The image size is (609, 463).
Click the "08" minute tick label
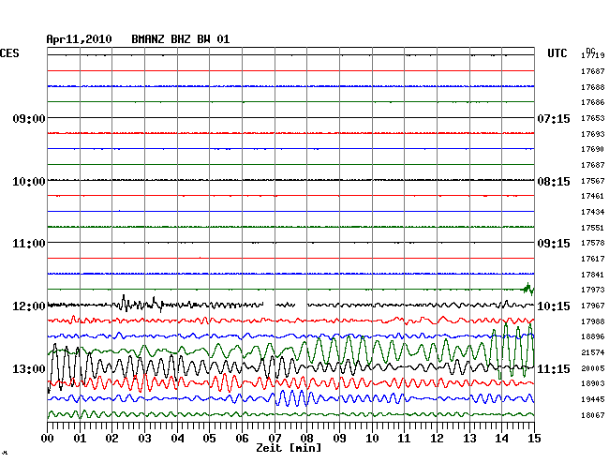point(306,439)
